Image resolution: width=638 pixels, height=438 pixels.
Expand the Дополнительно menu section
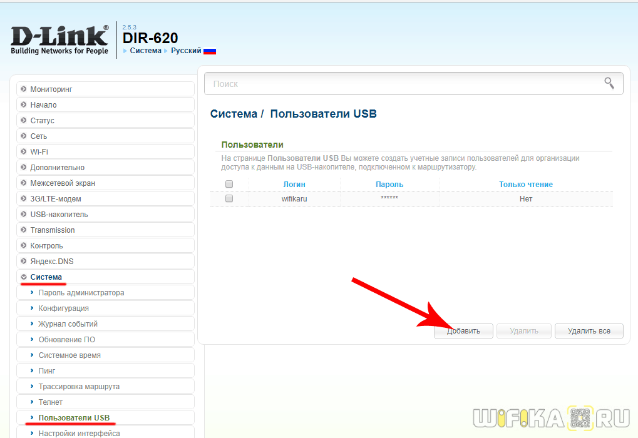105,168
